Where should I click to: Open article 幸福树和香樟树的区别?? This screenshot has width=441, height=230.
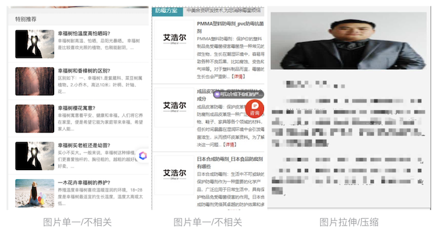click(x=84, y=71)
